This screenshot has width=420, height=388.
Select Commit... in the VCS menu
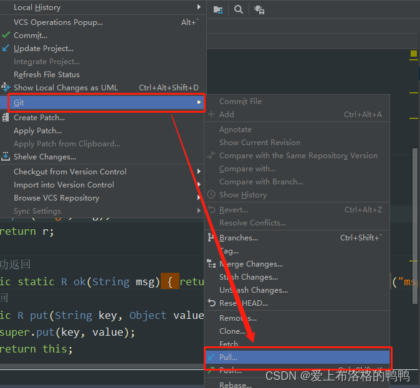(x=103, y=35)
